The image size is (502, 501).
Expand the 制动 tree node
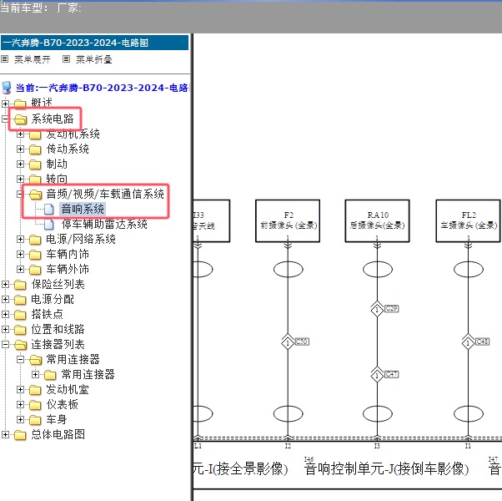[20, 164]
